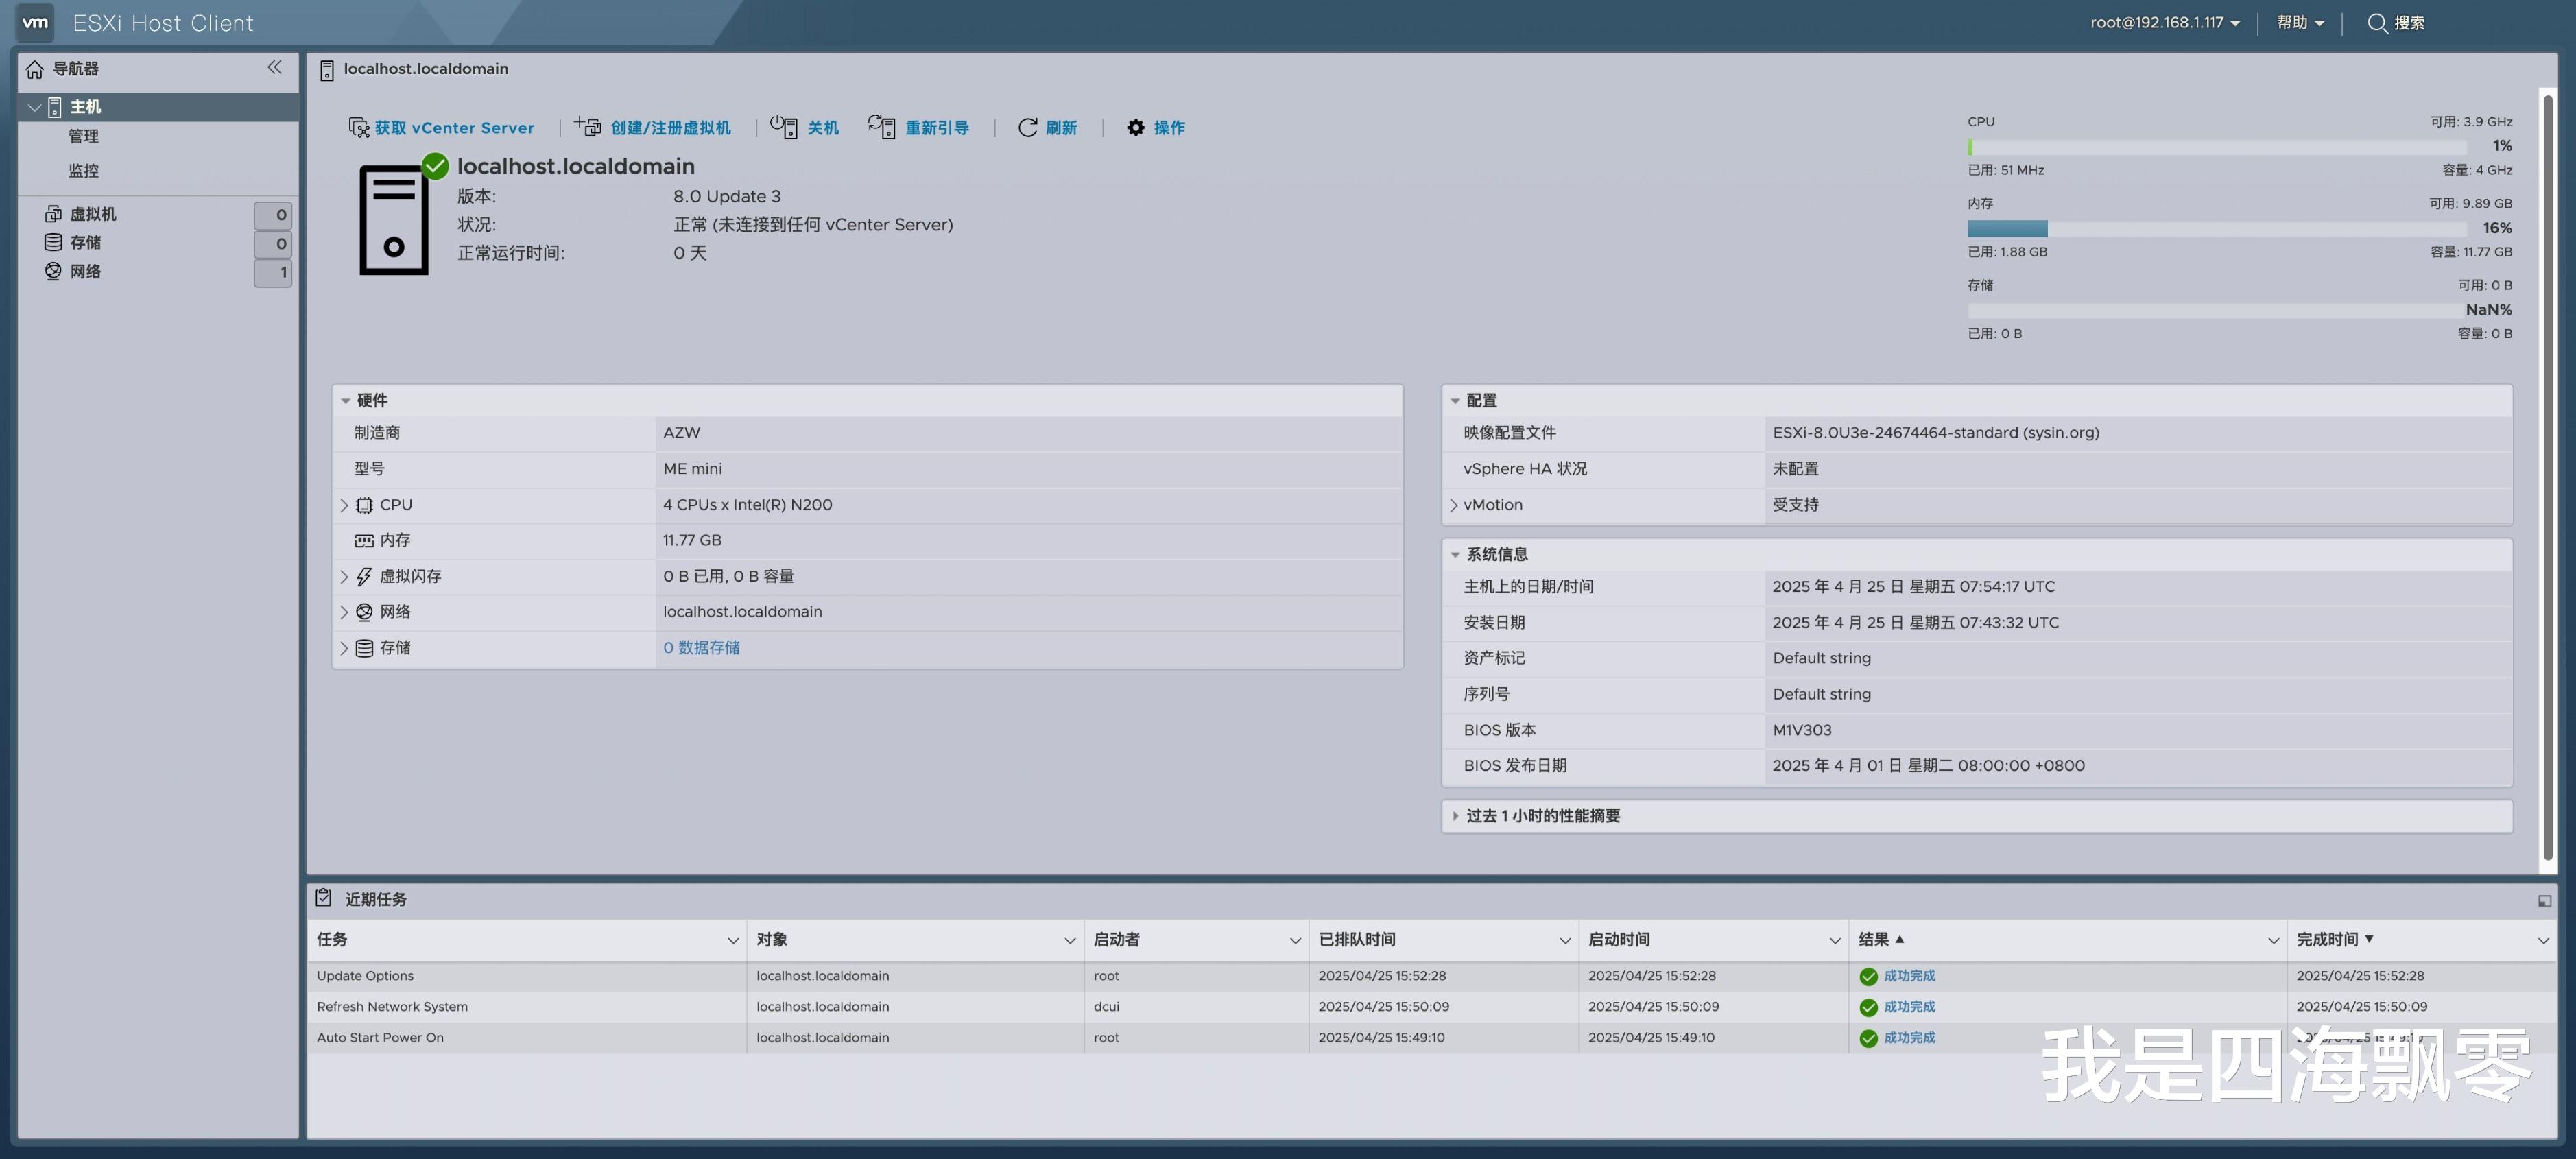Click the Storage icon in Hardware panel
2576x1159 pixels.
[x=364, y=648]
